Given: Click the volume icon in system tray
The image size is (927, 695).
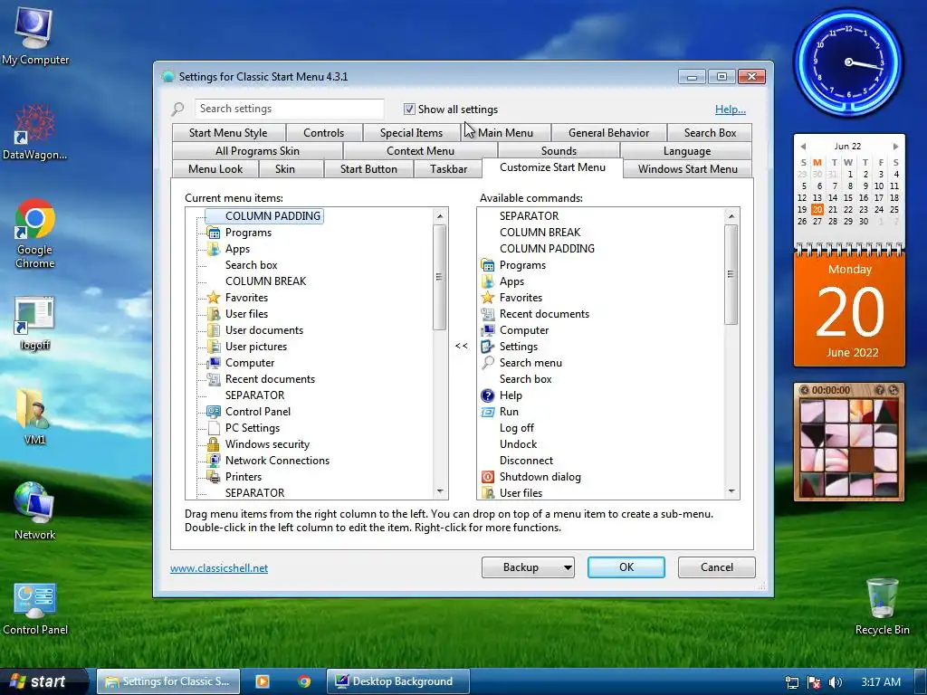Looking at the screenshot, I should [835, 682].
